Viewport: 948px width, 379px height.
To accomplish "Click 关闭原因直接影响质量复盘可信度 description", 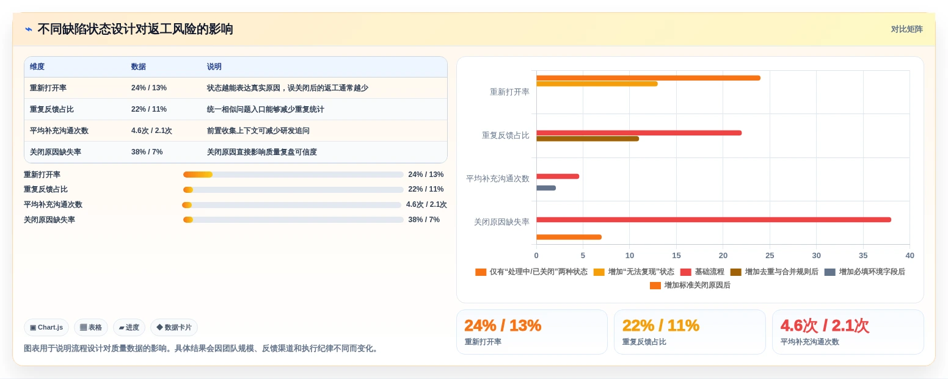I will (x=262, y=152).
